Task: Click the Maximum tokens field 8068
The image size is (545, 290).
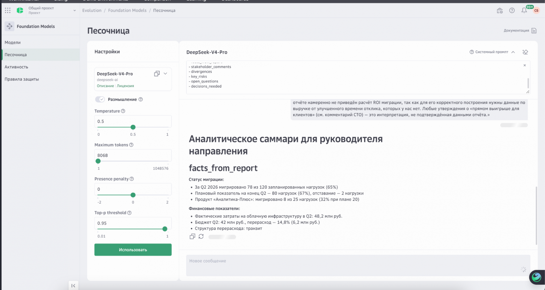Action: [133, 155]
